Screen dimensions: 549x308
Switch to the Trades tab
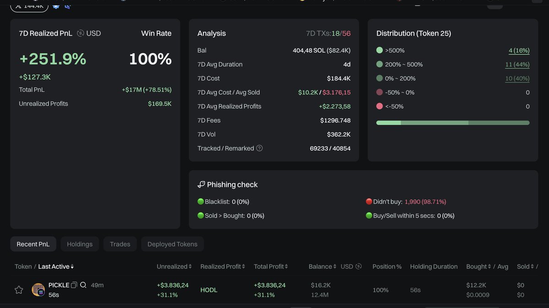click(x=120, y=244)
